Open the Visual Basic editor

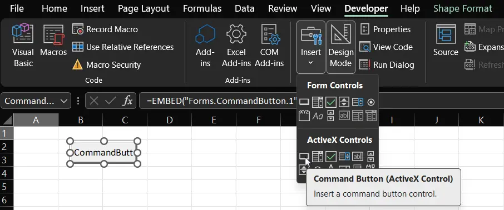point(23,45)
